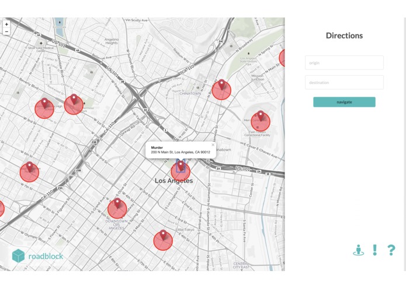This screenshot has width=406, height=288.
Task: Zoom out the map with minus button
Action: (x=6, y=31)
